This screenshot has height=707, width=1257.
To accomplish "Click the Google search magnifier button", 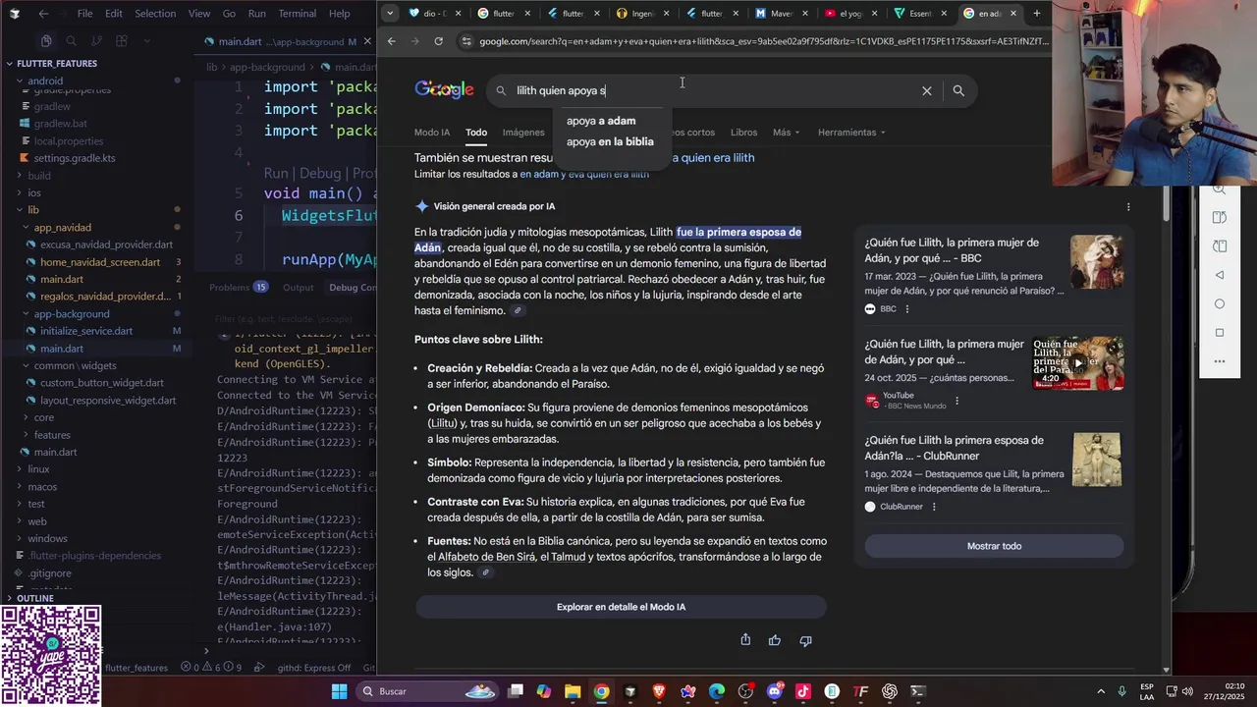I will [958, 90].
